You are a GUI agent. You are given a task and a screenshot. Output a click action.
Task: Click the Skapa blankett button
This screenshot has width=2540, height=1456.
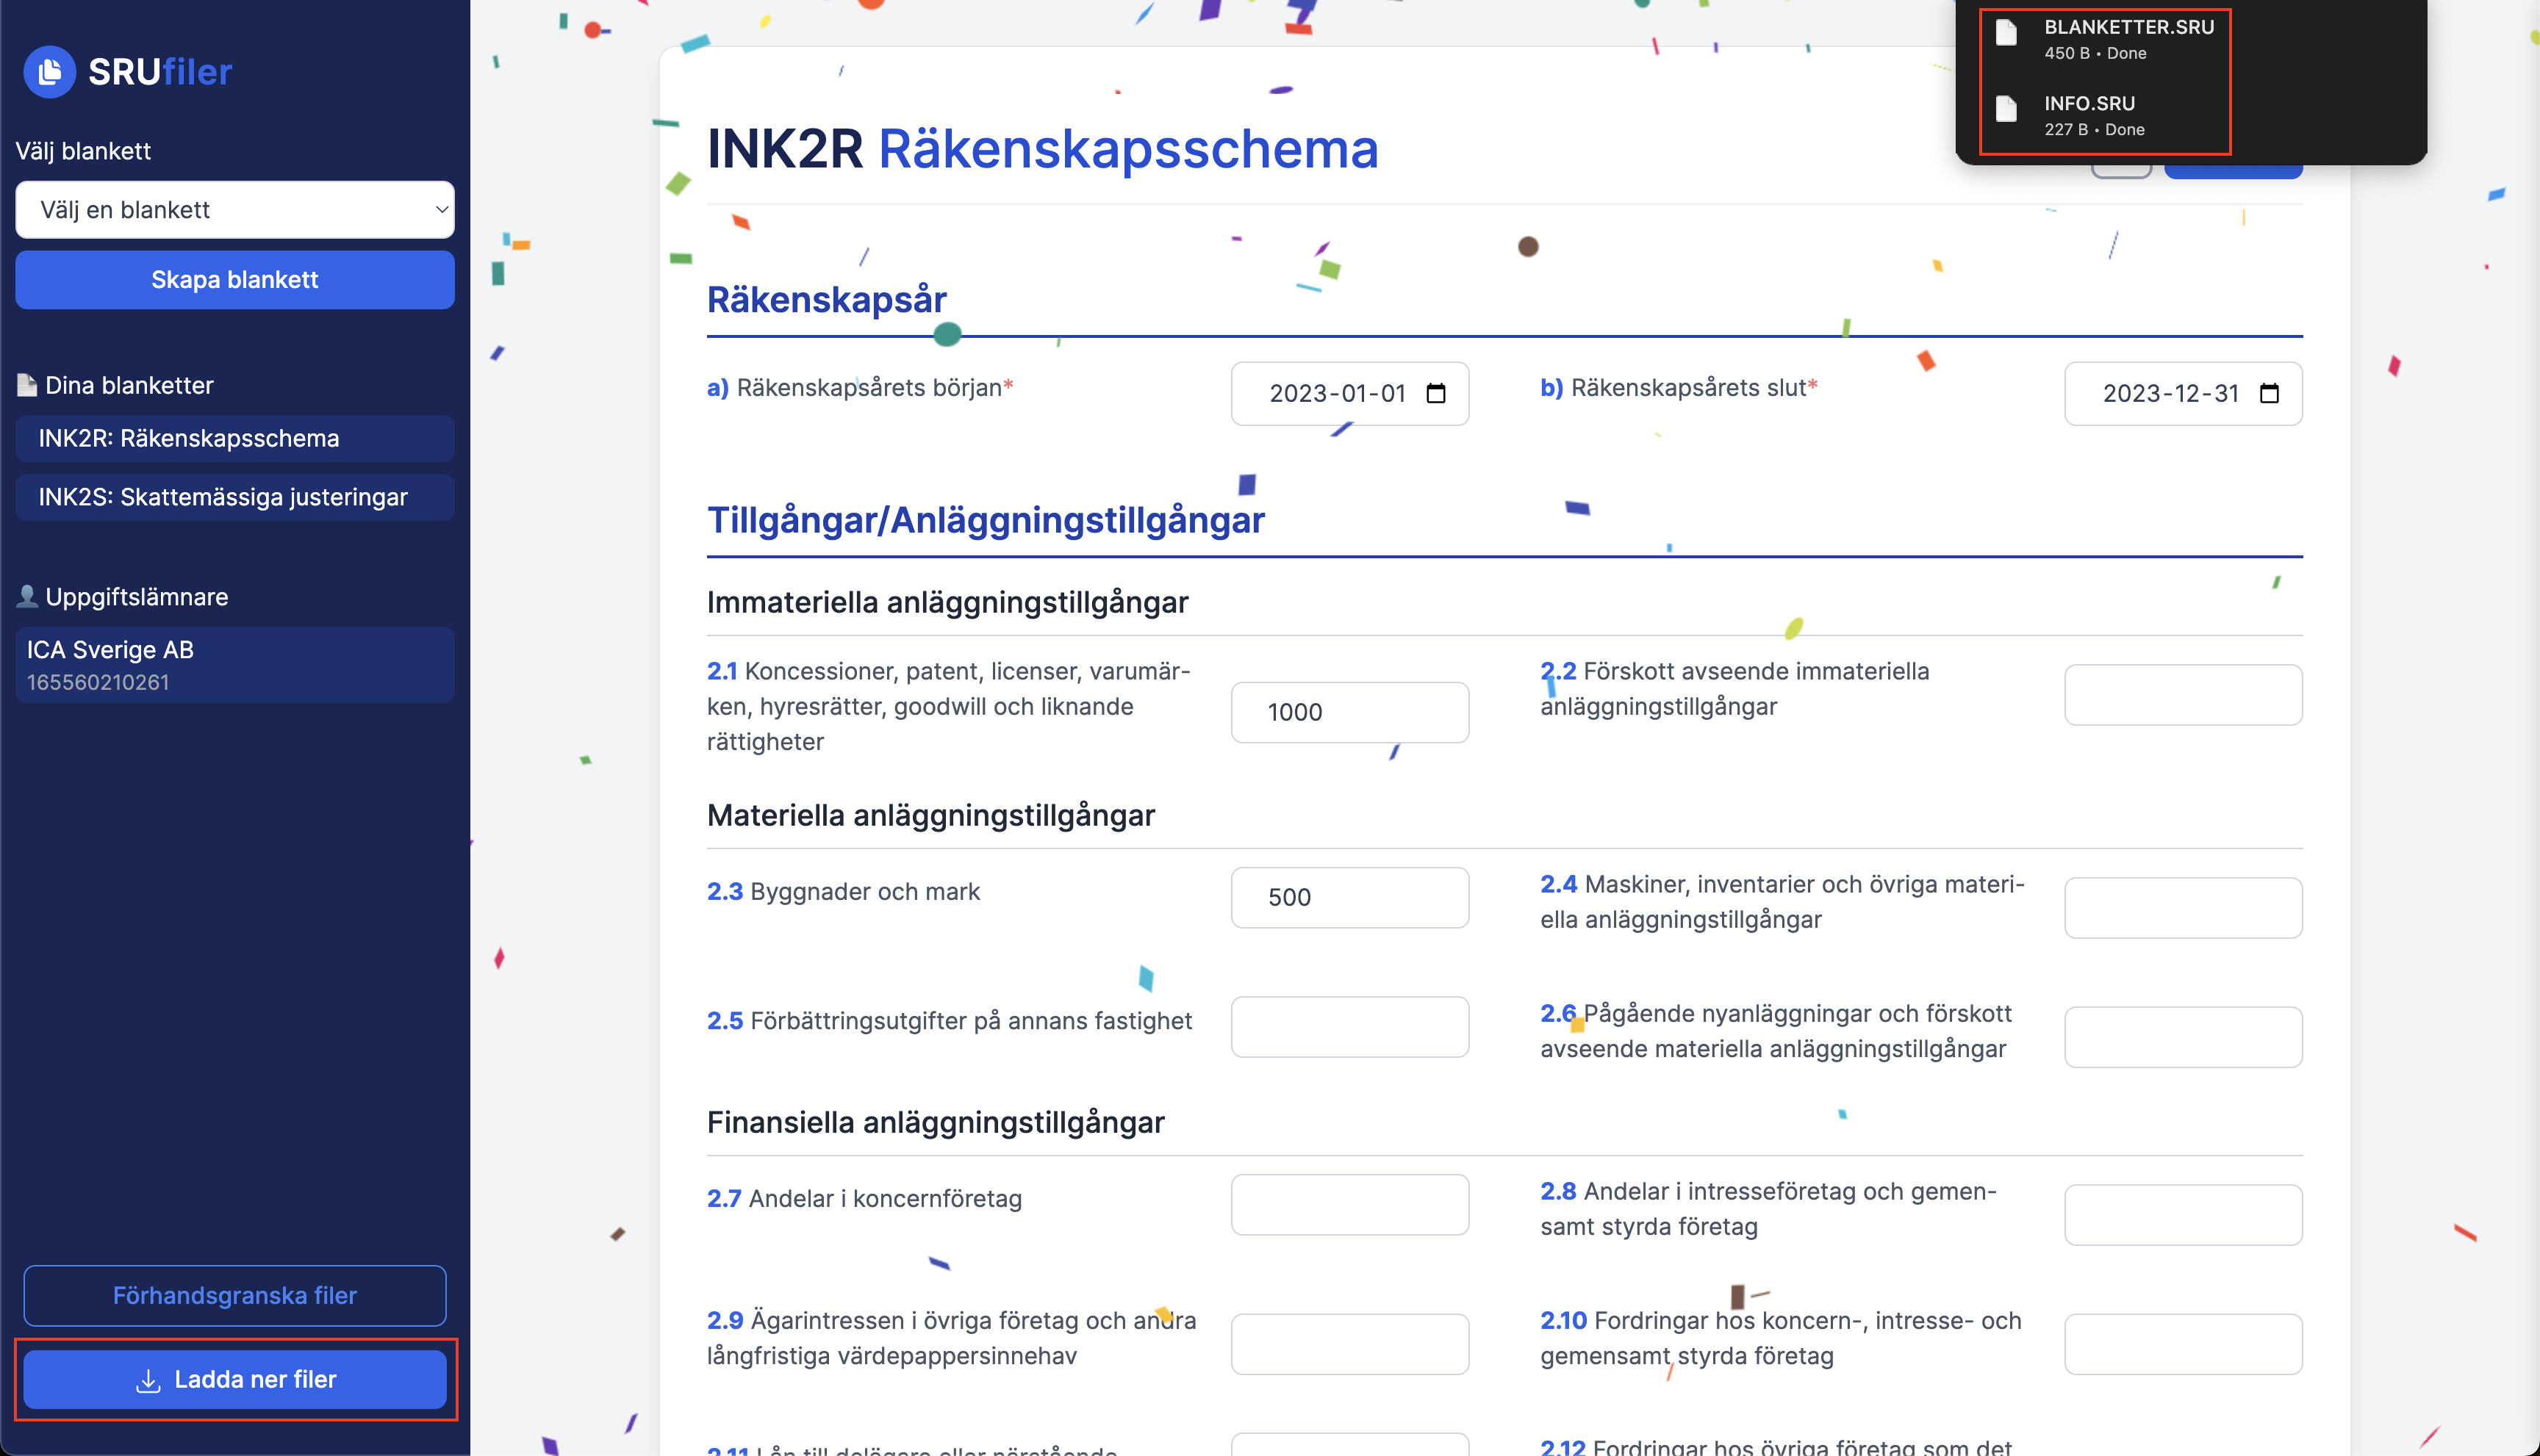point(235,280)
